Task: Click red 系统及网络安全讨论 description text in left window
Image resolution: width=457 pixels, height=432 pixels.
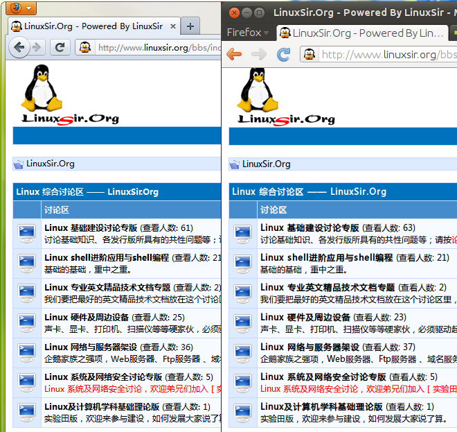Action: pos(133,389)
